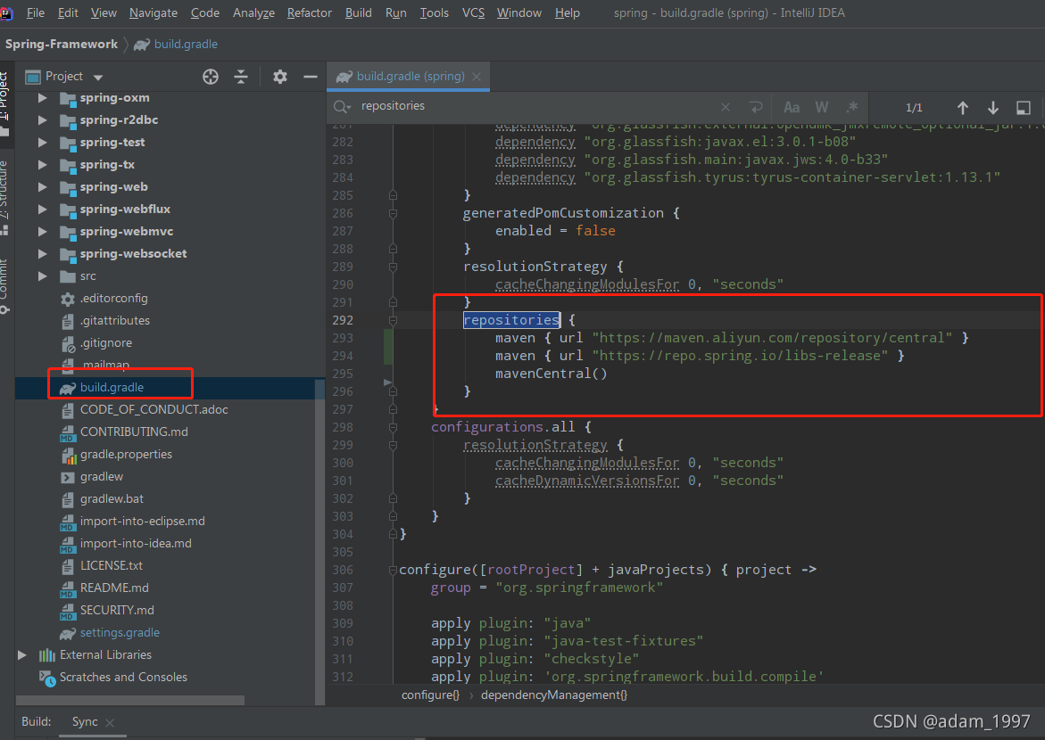Open the Run menu
The image size is (1045, 740).
396,12
